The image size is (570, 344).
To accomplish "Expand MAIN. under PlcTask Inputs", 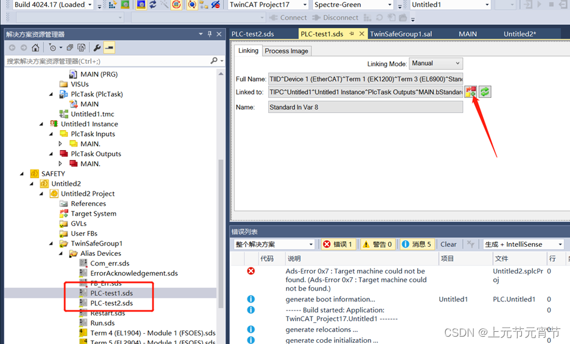I will pos(60,144).
